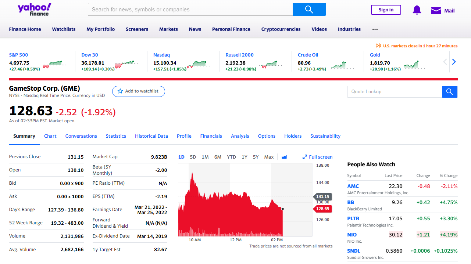Open the chart in Full screen
This screenshot has width=471, height=264.
pyautogui.click(x=317, y=157)
